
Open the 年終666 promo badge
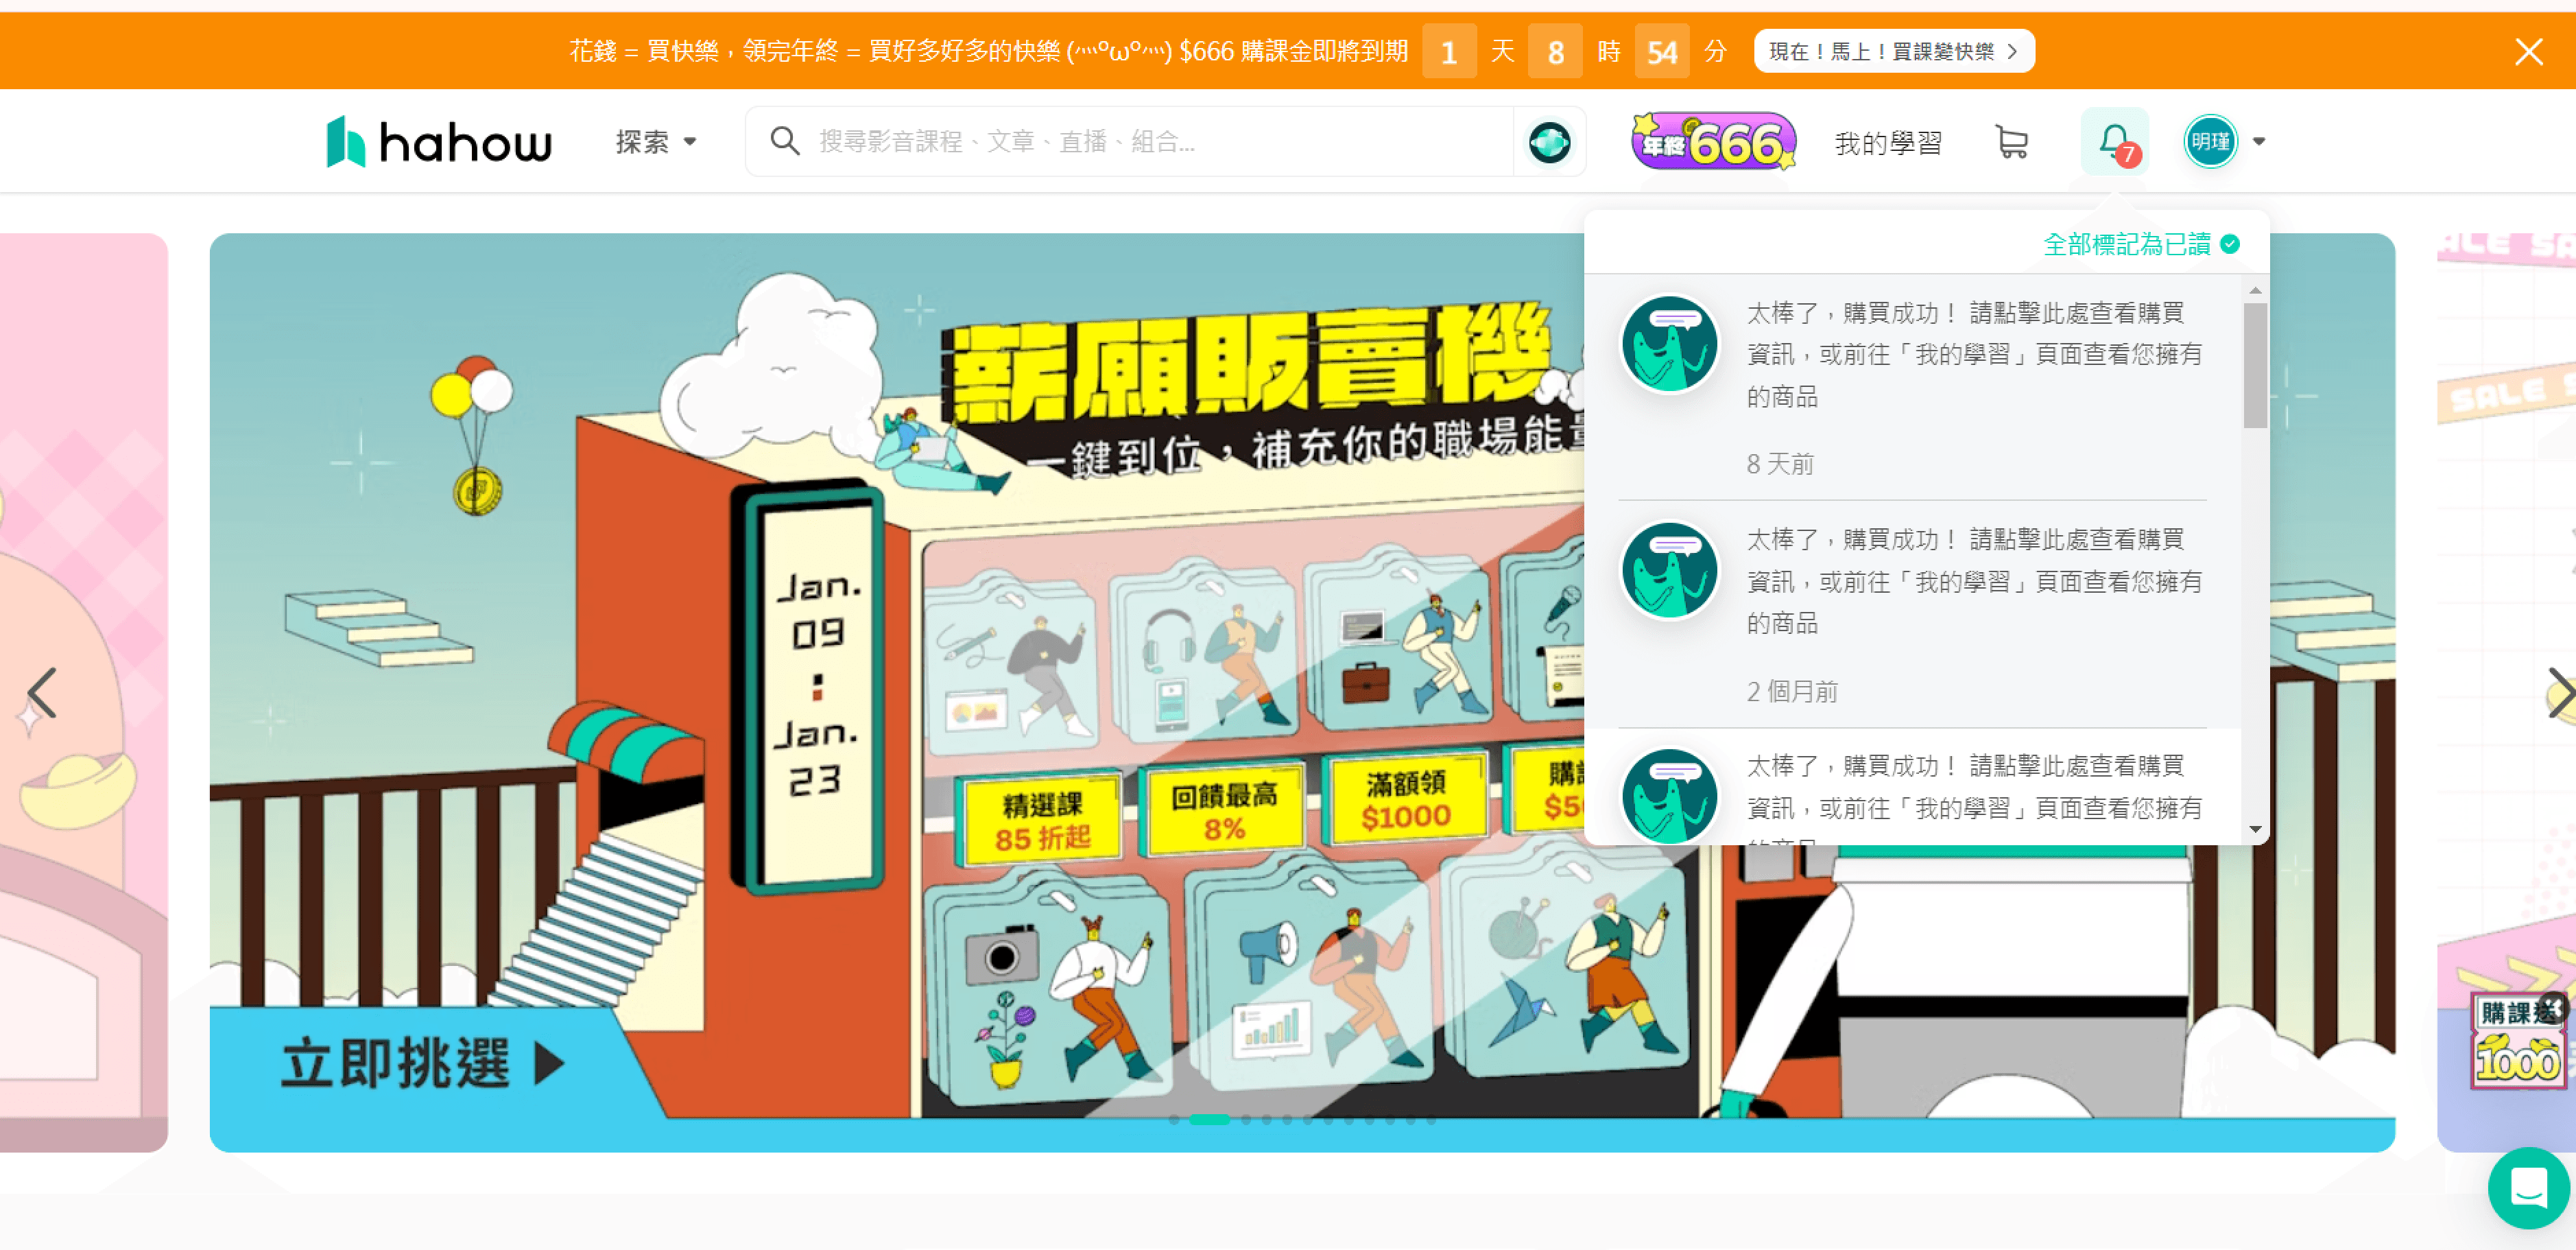[x=1713, y=142]
